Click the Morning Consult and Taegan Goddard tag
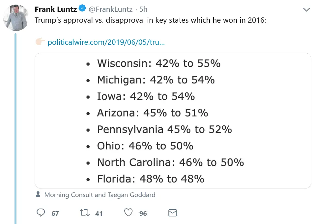The image size is (315, 224). tap(100, 195)
